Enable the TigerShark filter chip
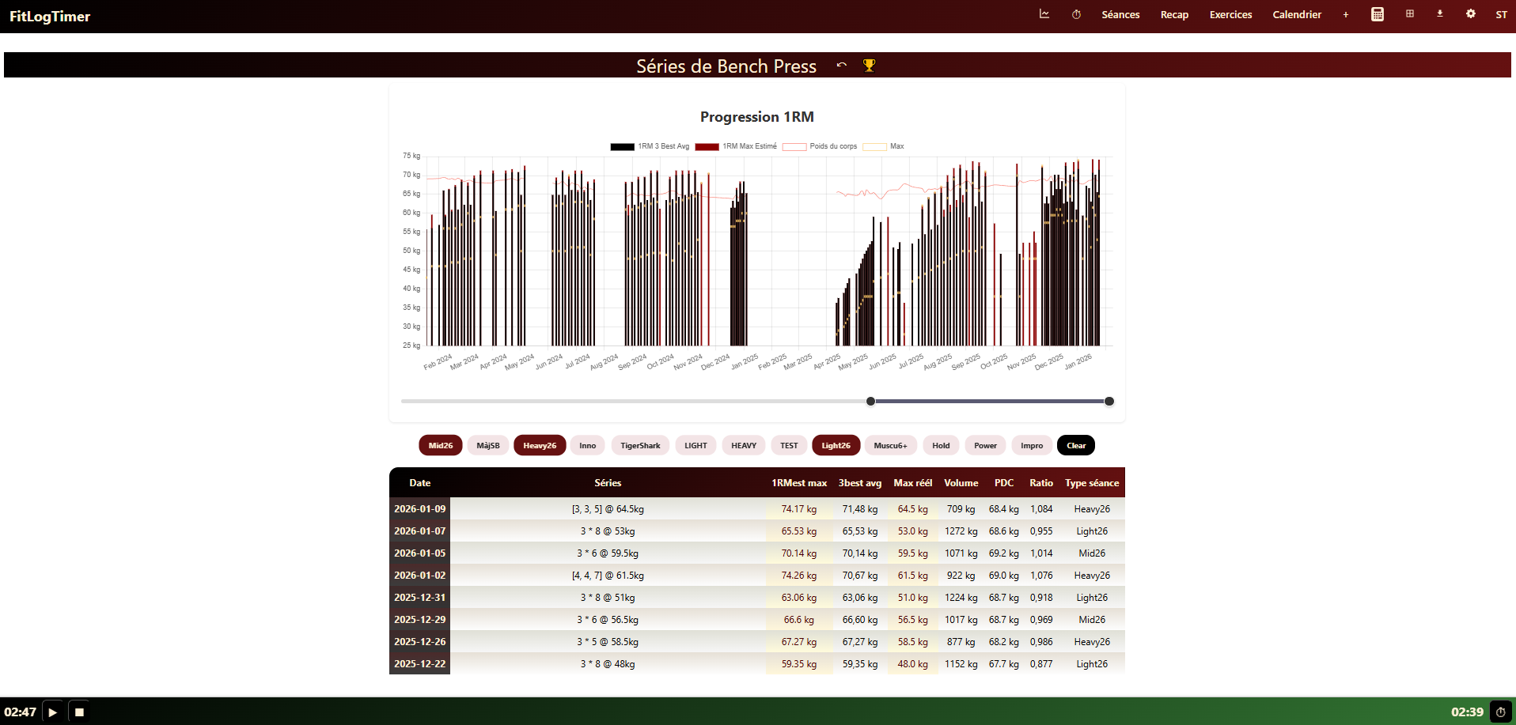 pyautogui.click(x=640, y=445)
